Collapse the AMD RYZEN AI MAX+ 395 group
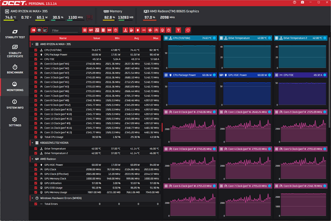This screenshot has width=331, height=221. pos(32,44)
